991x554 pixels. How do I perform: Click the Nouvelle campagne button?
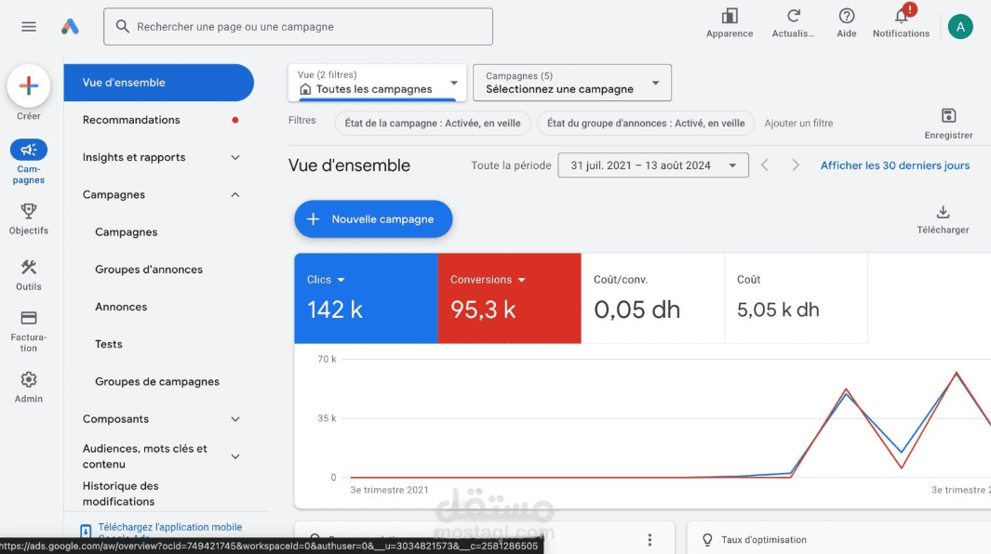[x=373, y=219]
